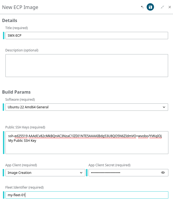Close the New ECP Image panel

click(x=170, y=7)
